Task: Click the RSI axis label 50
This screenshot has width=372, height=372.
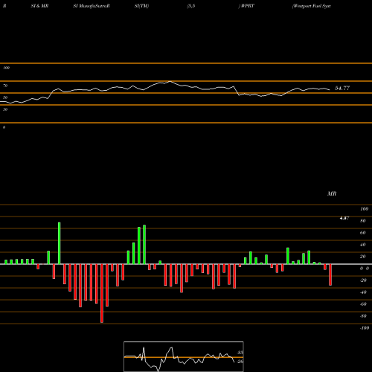Action: [x=5, y=97]
